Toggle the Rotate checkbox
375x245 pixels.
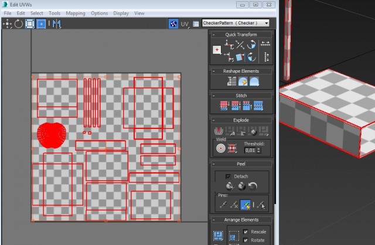tap(246, 240)
